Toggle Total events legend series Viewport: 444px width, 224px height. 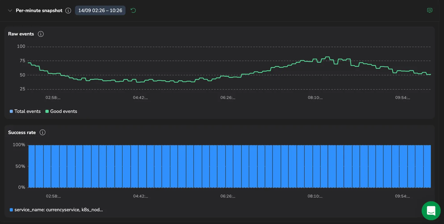tap(25, 111)
